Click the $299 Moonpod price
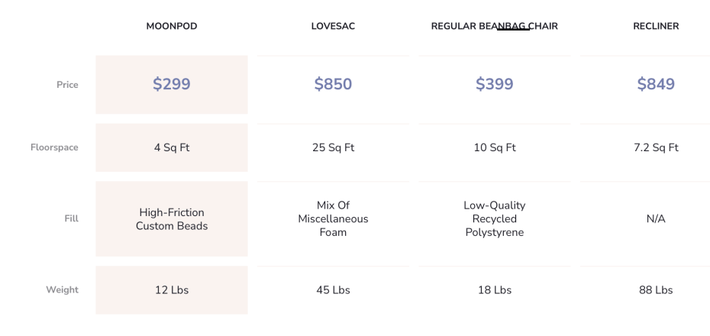The image size is (710, 336). coord(172,84)
